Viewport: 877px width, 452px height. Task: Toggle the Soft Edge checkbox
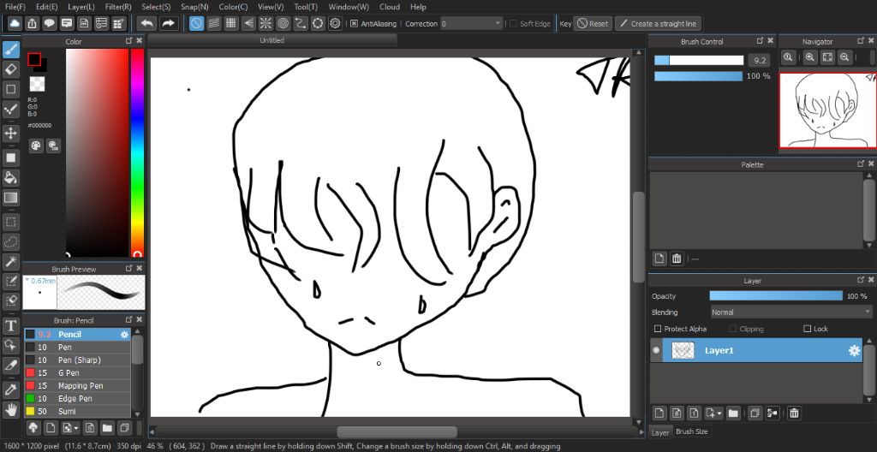tap(513, 23)
